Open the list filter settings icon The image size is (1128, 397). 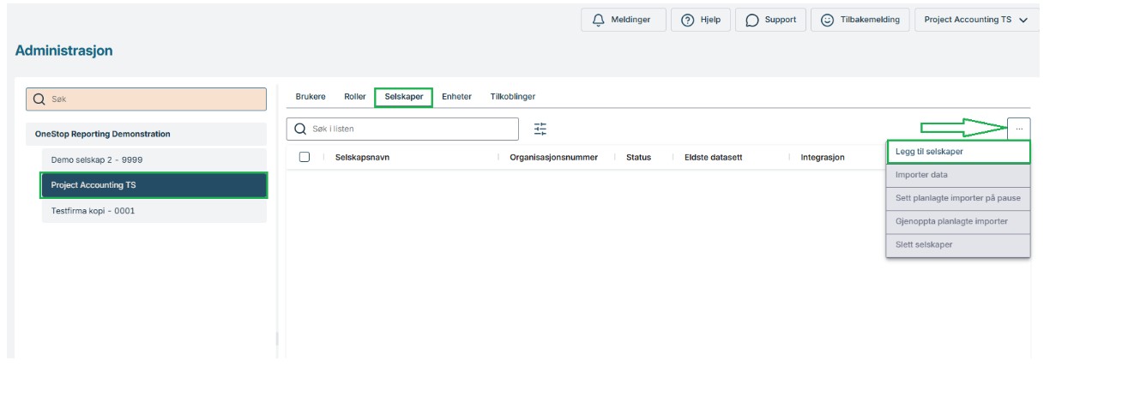coord(540,129)
